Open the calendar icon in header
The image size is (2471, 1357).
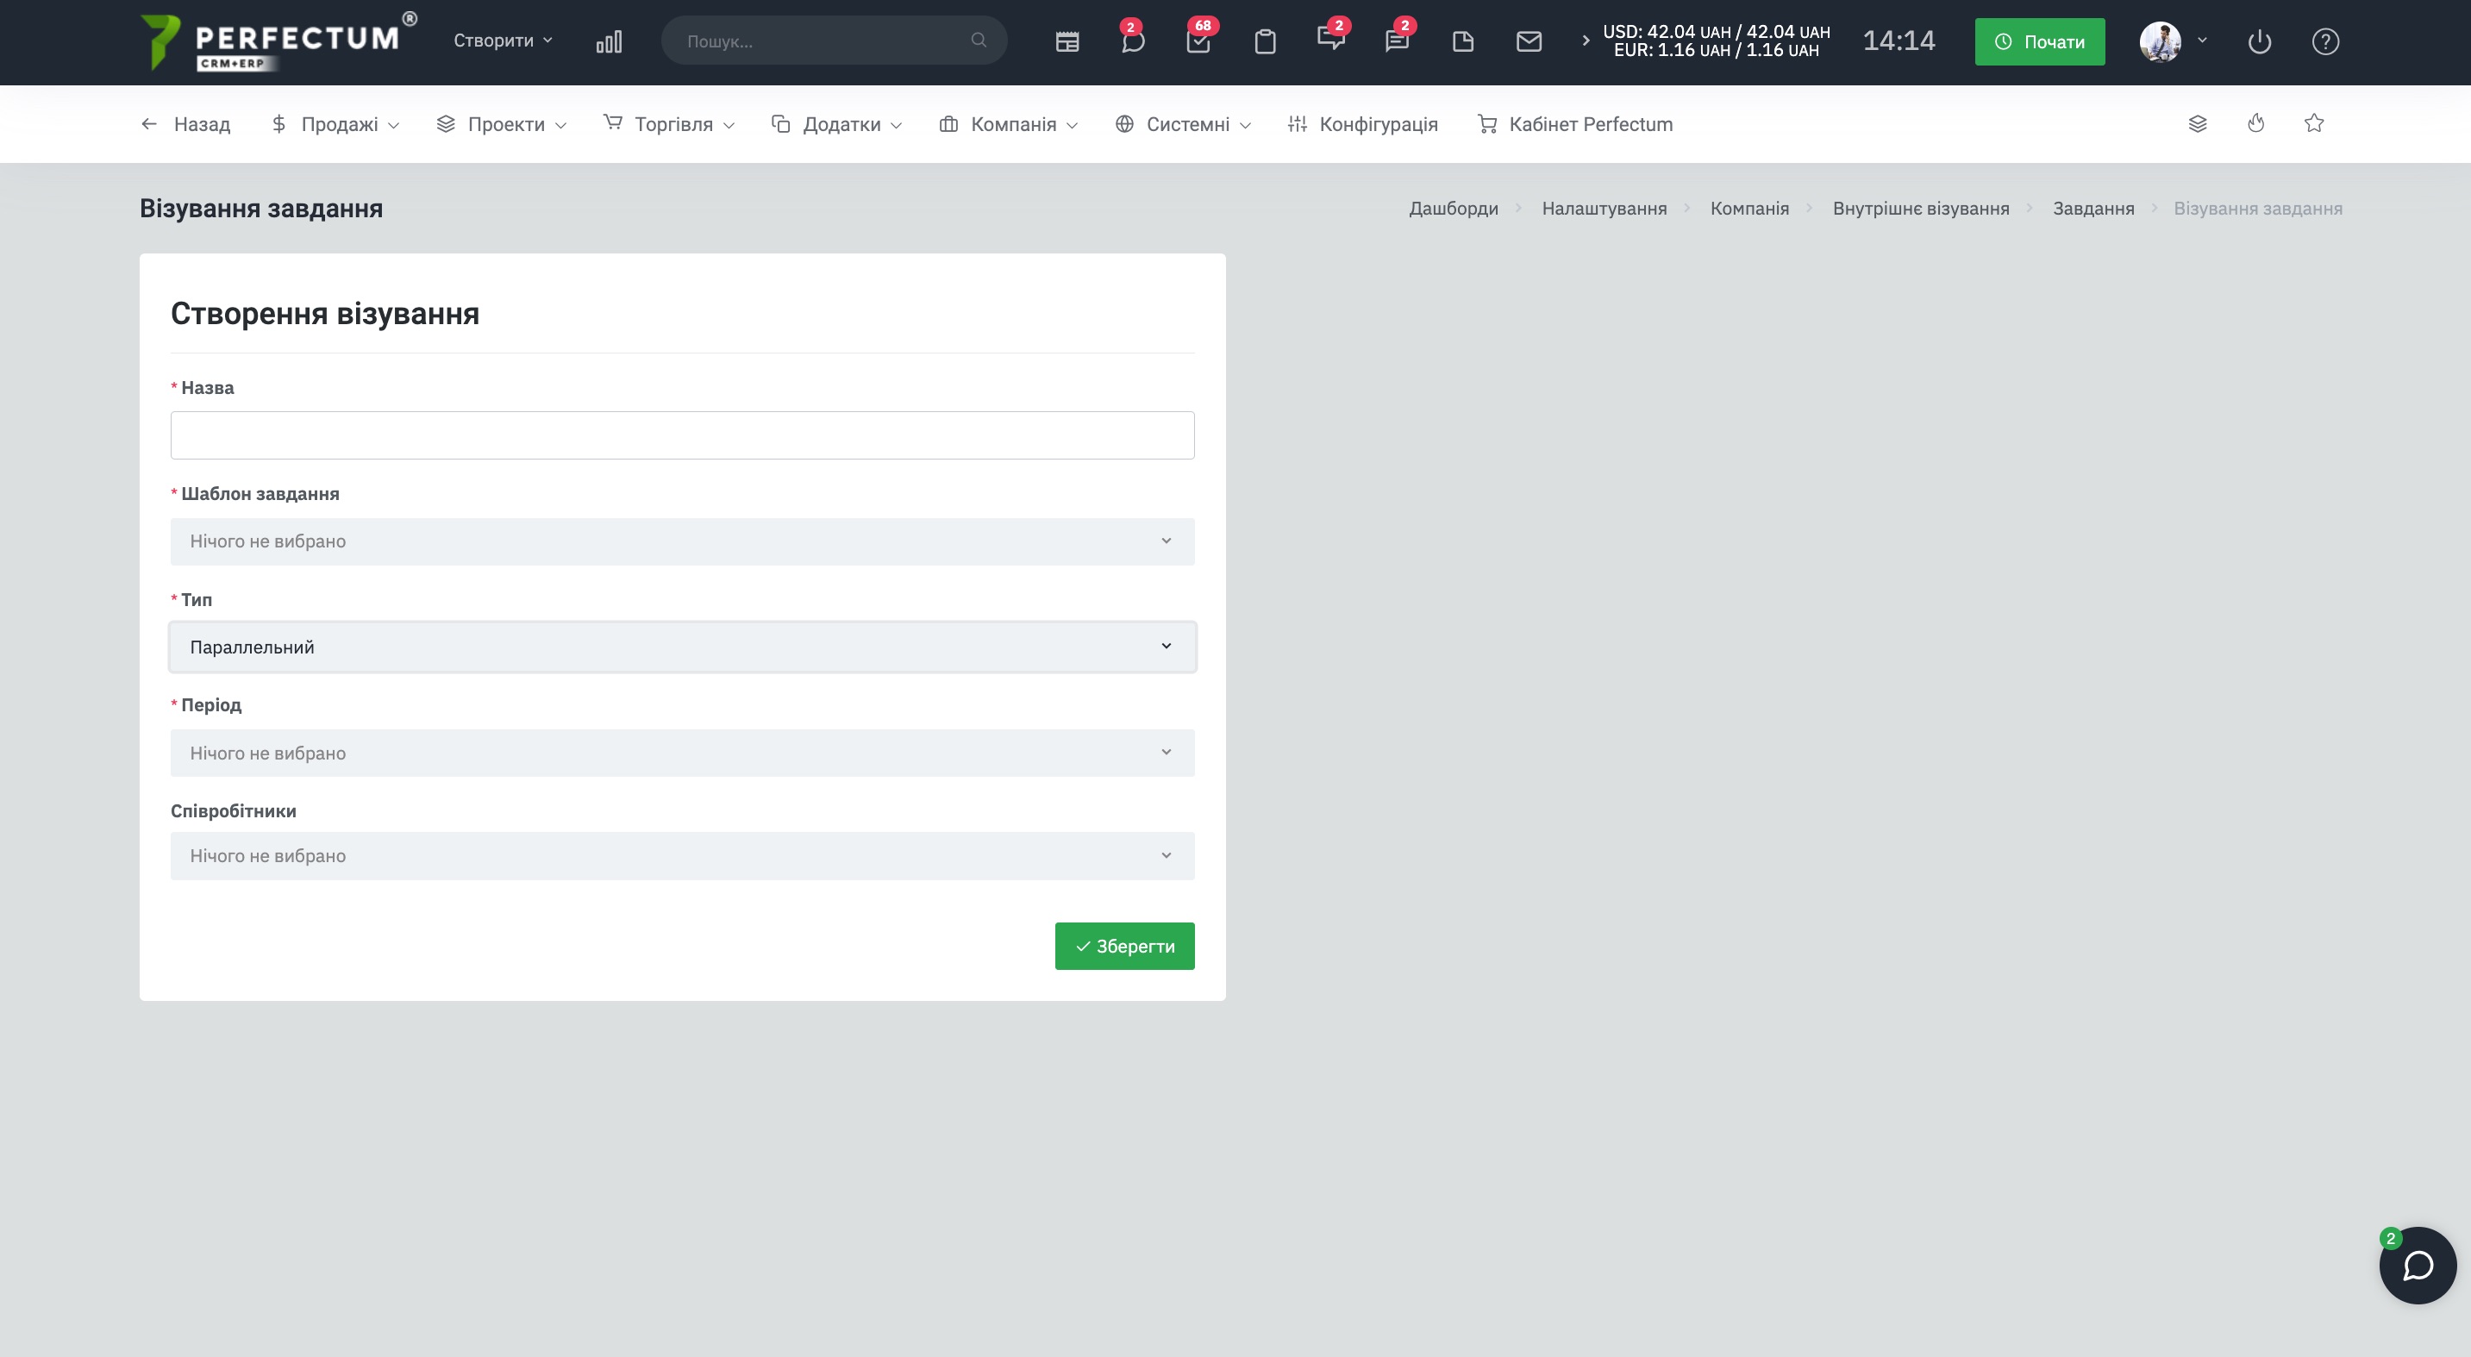click(1067, 41)
